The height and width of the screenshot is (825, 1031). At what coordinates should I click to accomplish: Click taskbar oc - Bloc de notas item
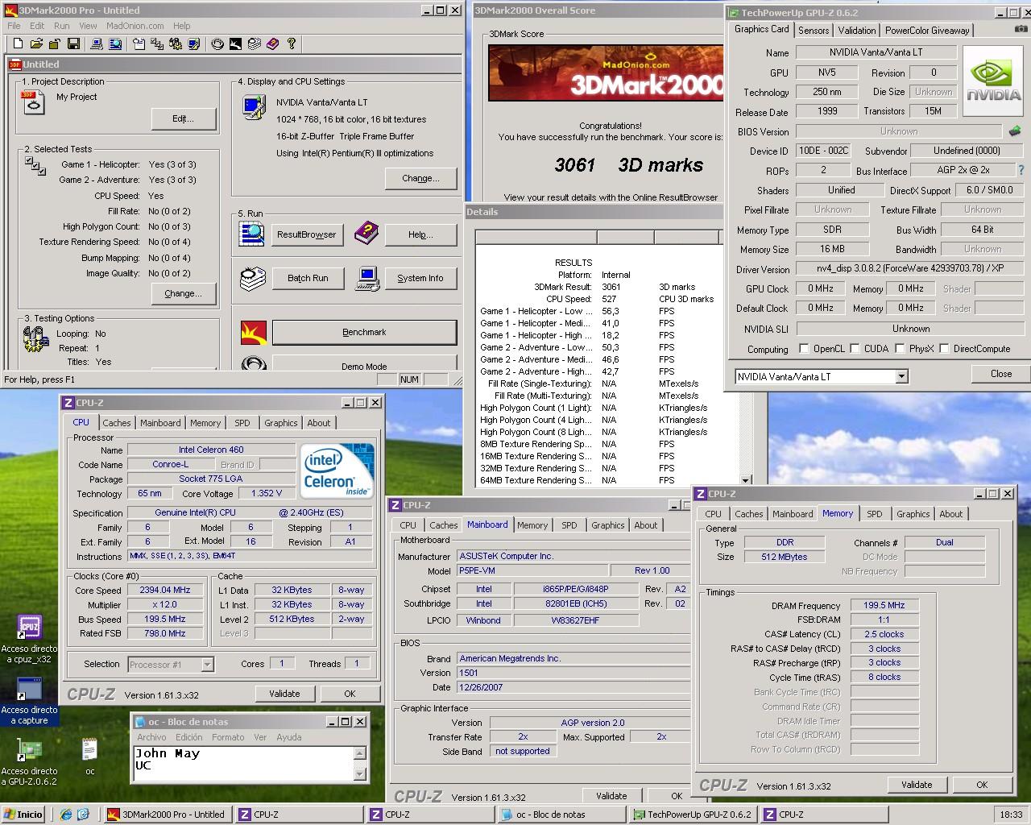[x=562, y=814]
